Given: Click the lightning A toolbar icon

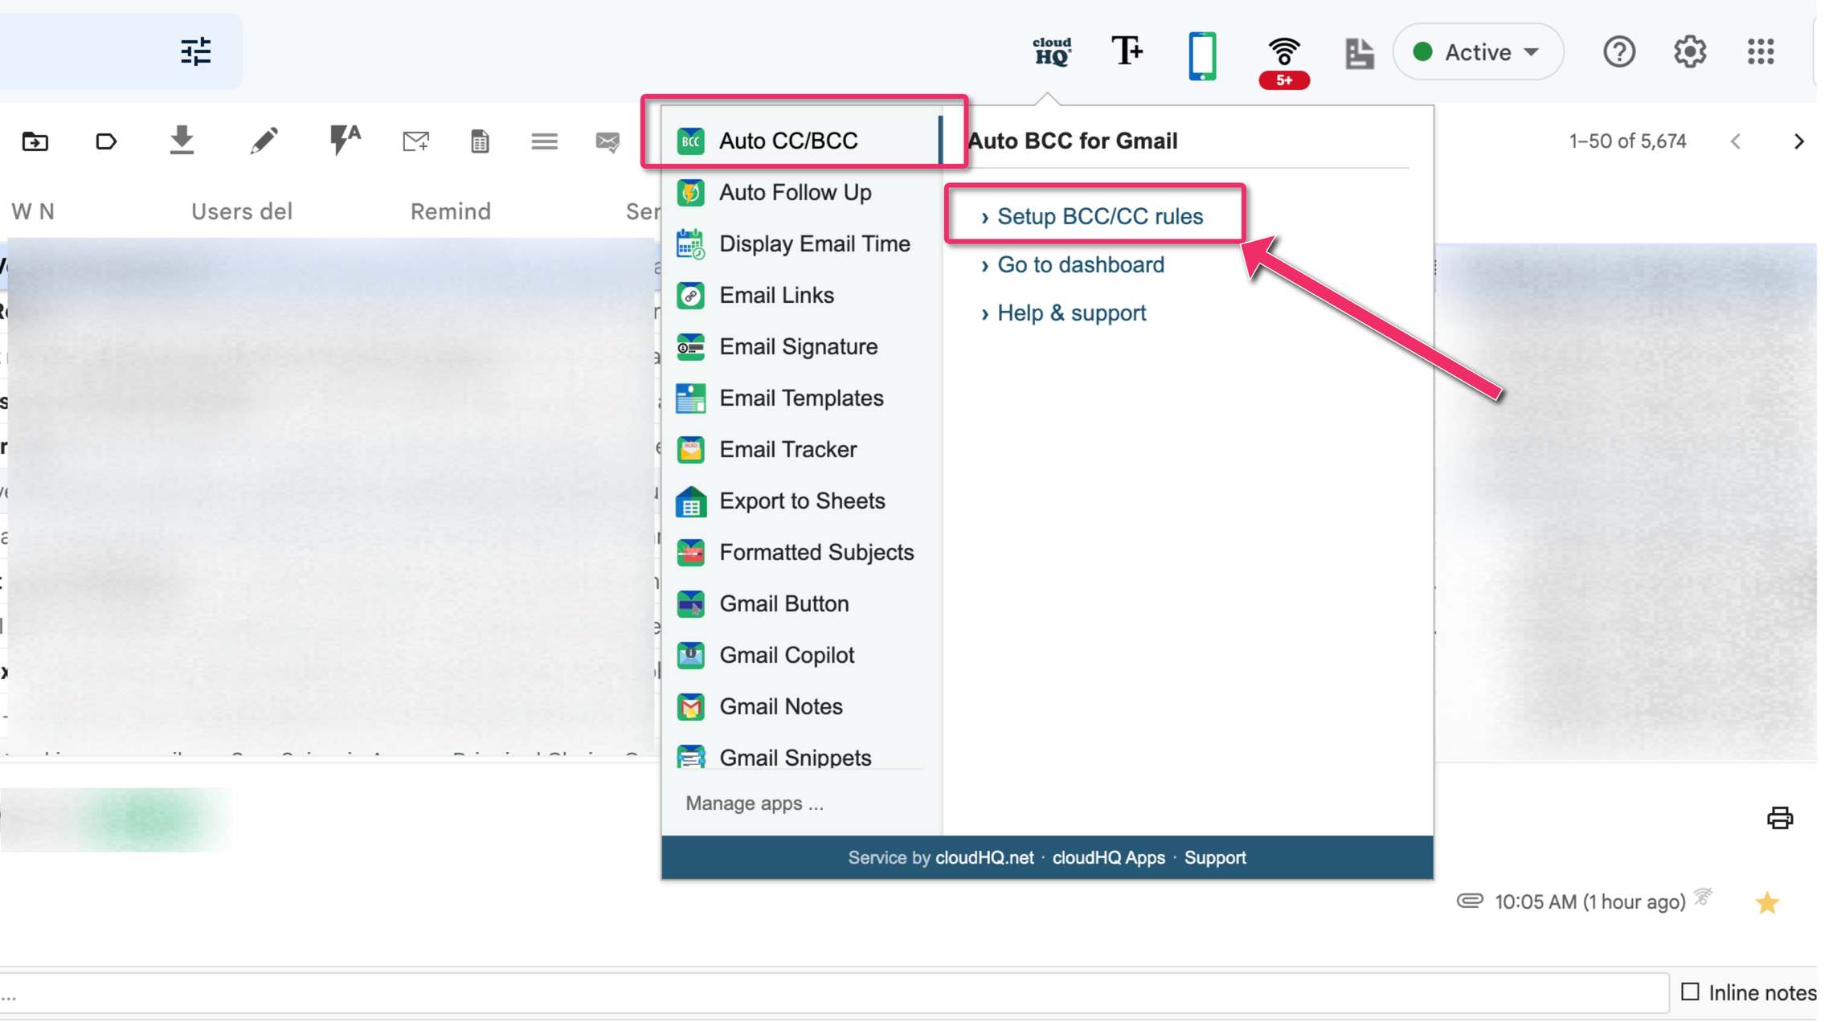Looking at the screenshot, I should [345, 140].
